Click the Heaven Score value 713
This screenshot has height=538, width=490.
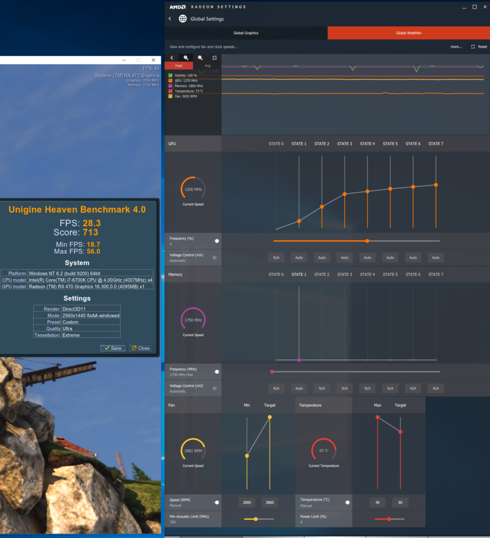(x=90, y=232)
